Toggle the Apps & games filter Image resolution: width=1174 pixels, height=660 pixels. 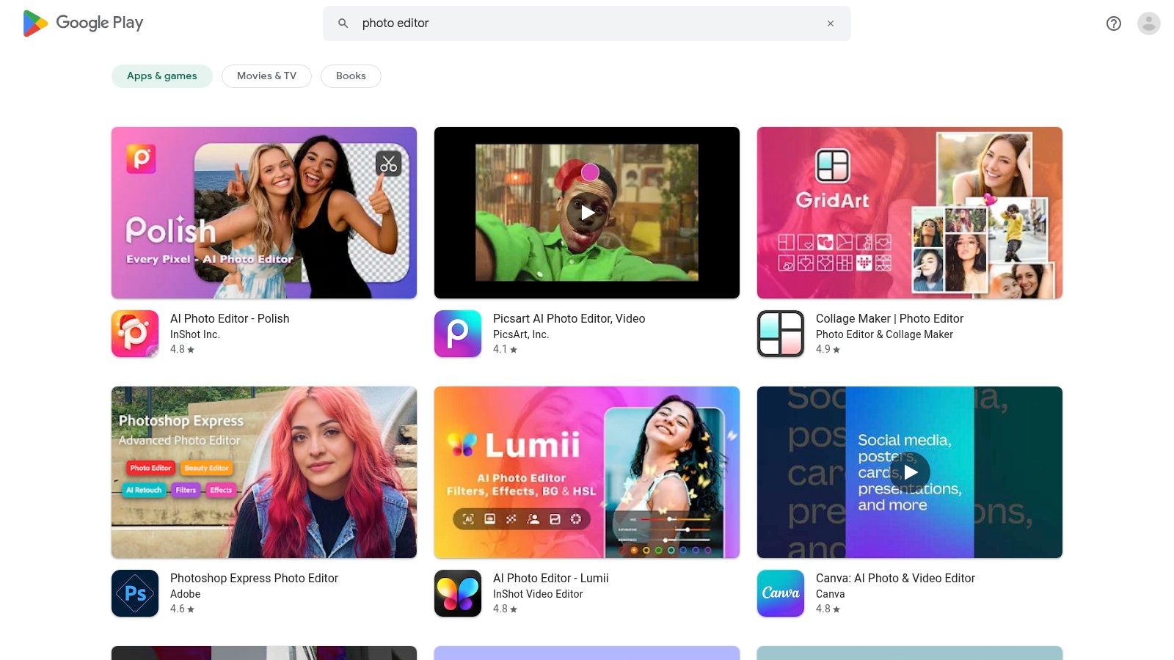161,76
